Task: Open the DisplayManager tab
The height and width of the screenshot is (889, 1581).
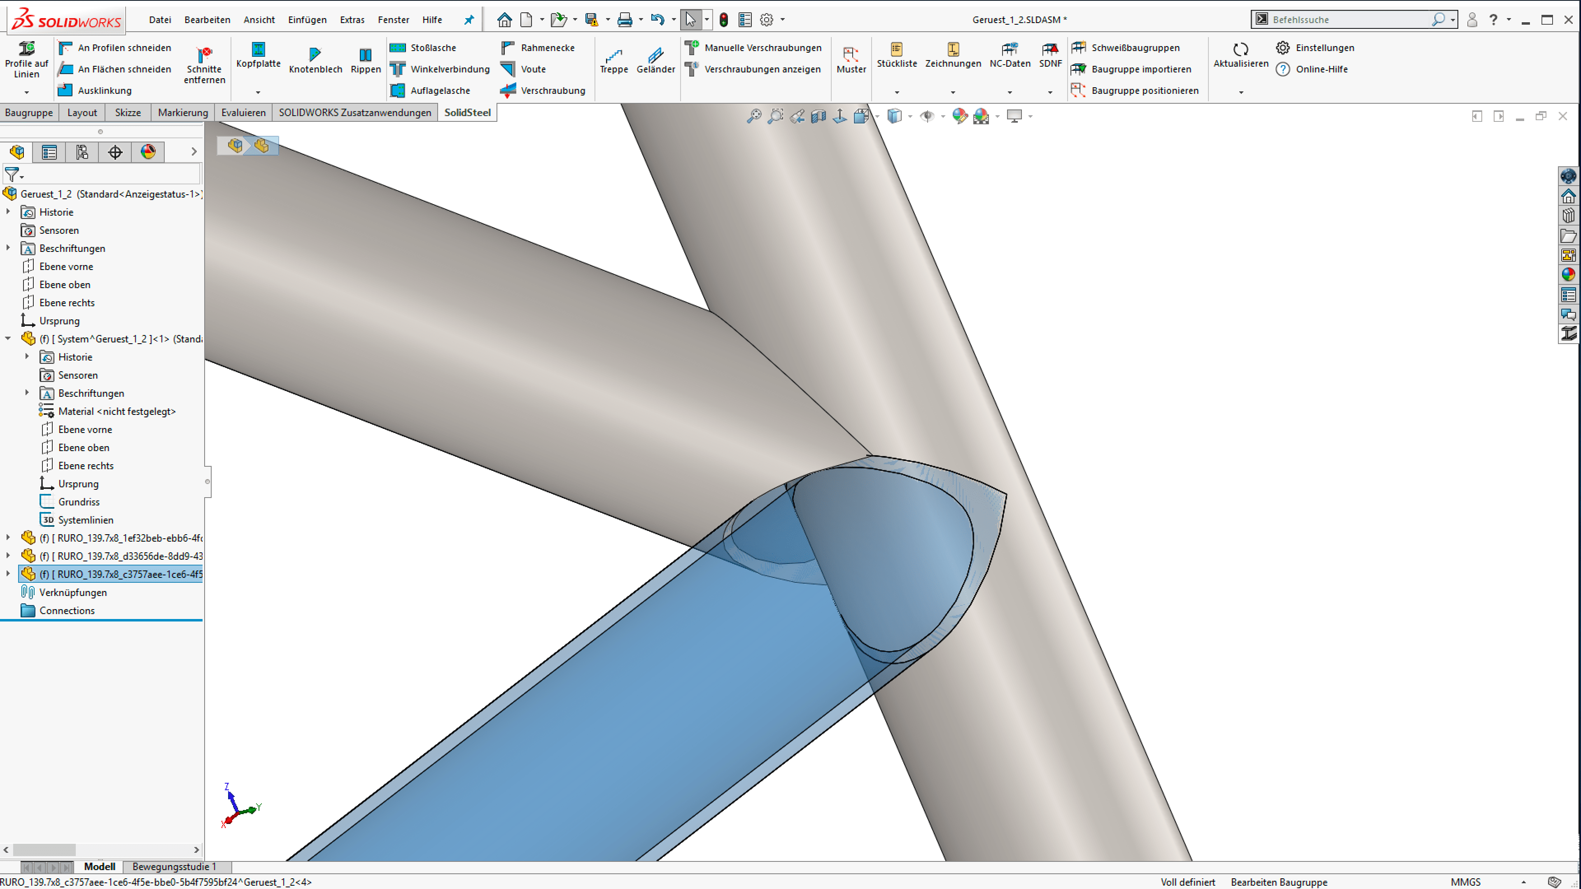Action: pos(148,151)
